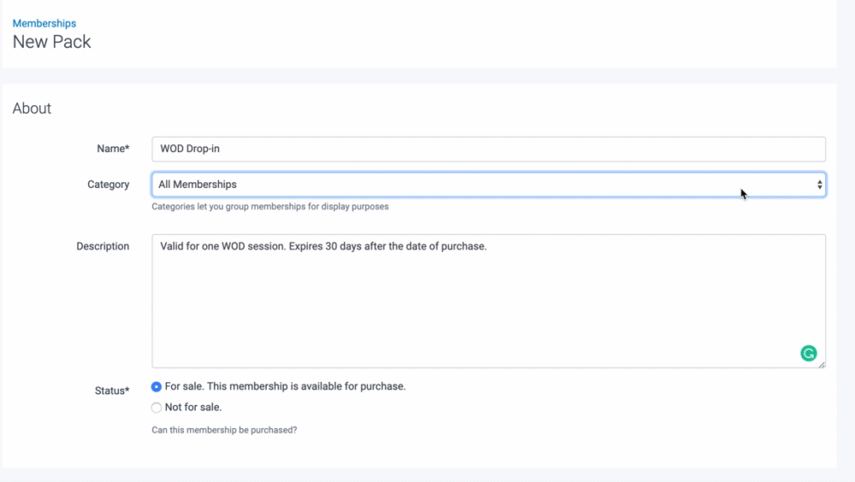Click the Description field label
The width and height of the screenshot is (855, 482).
click(103, 246)
